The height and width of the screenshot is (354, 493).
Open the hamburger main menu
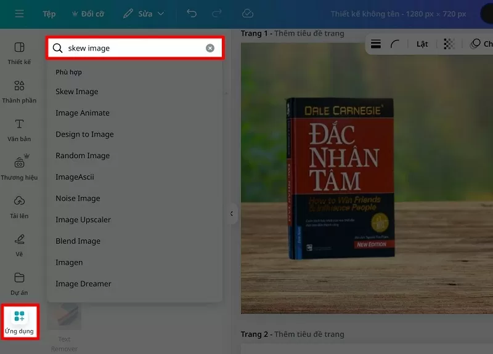point(19,14)
